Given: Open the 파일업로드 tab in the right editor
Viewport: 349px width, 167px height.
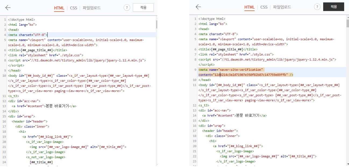Looking at the screenshot, I should click(x=282, y=7).
